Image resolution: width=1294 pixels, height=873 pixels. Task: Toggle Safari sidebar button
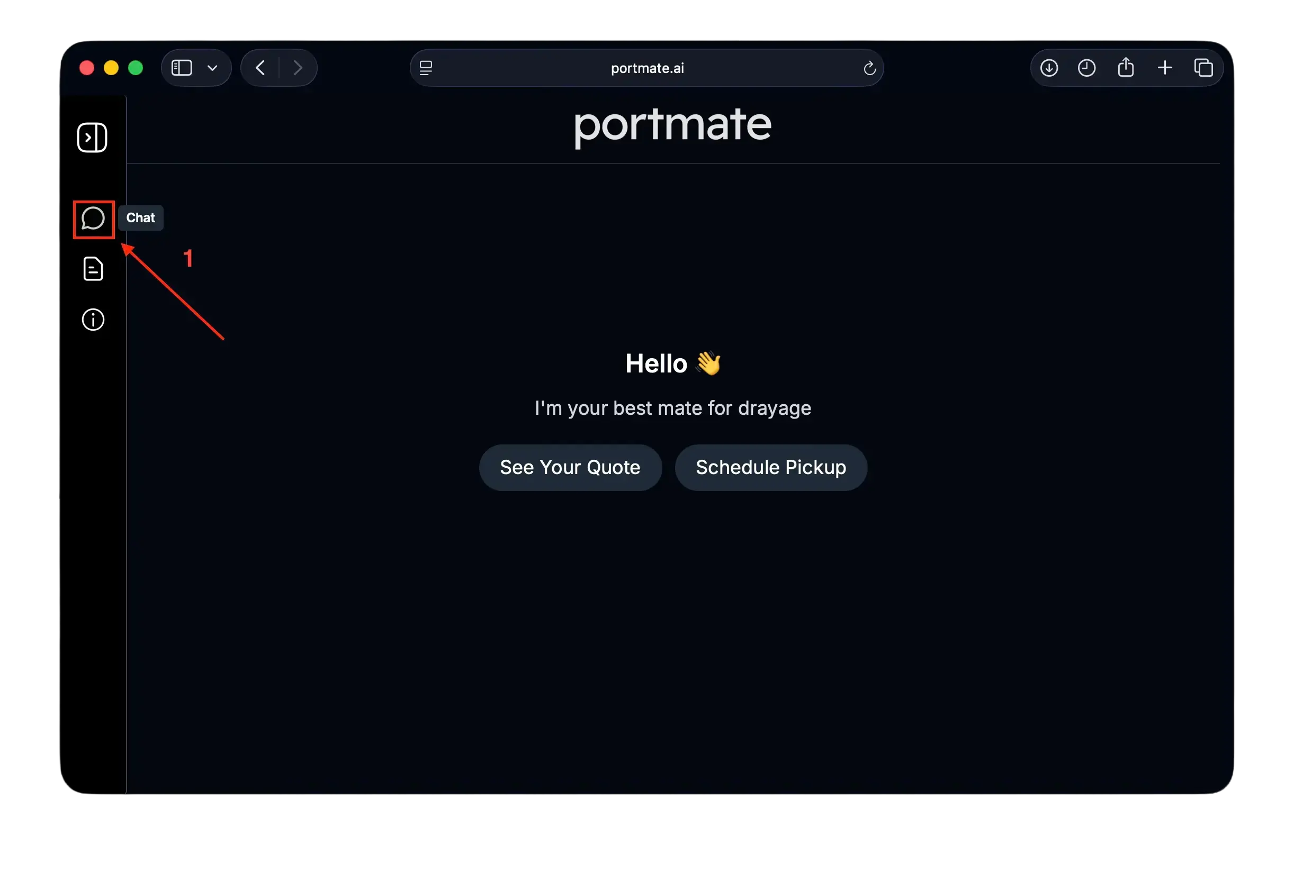[182, 68]
